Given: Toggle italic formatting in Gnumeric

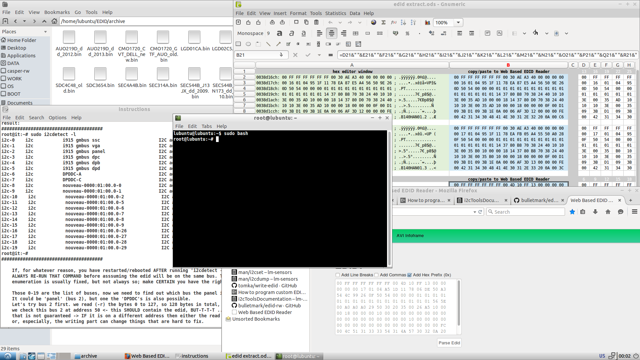Looking at the screenshot, I should 292,33.
